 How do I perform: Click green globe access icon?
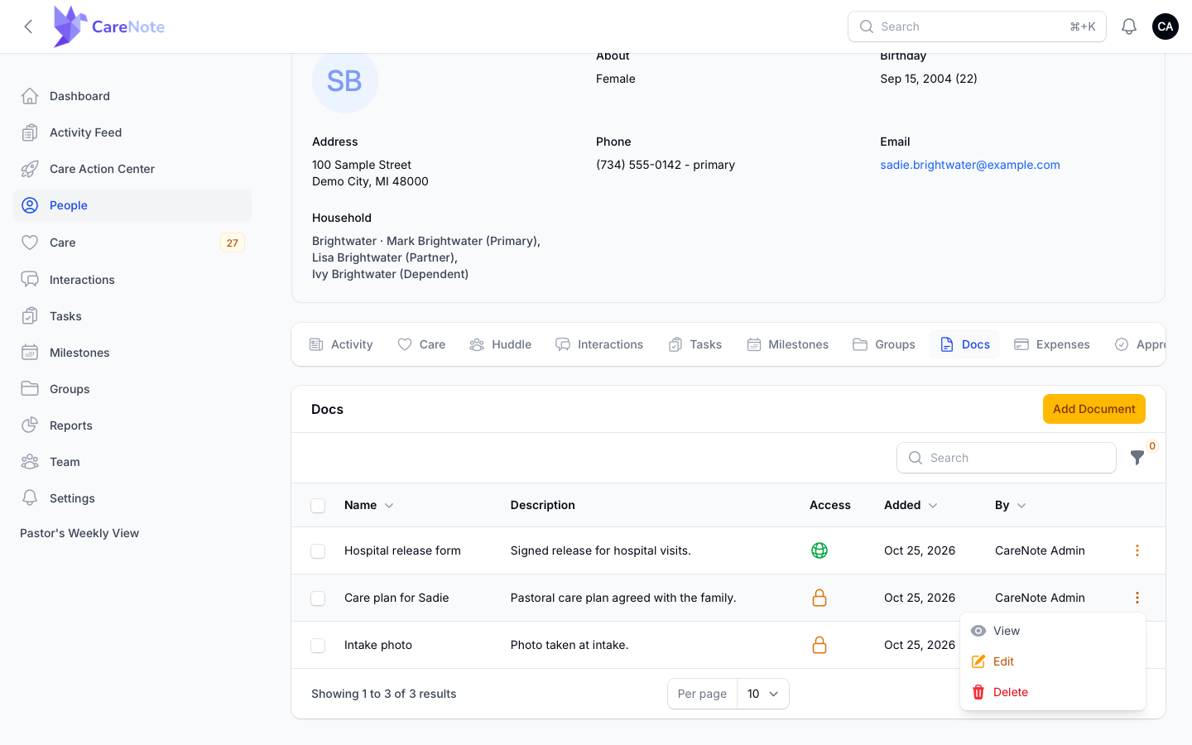coord(819,550)
